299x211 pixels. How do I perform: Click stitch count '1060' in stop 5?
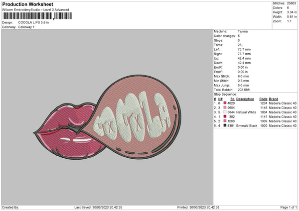(231, 121)
